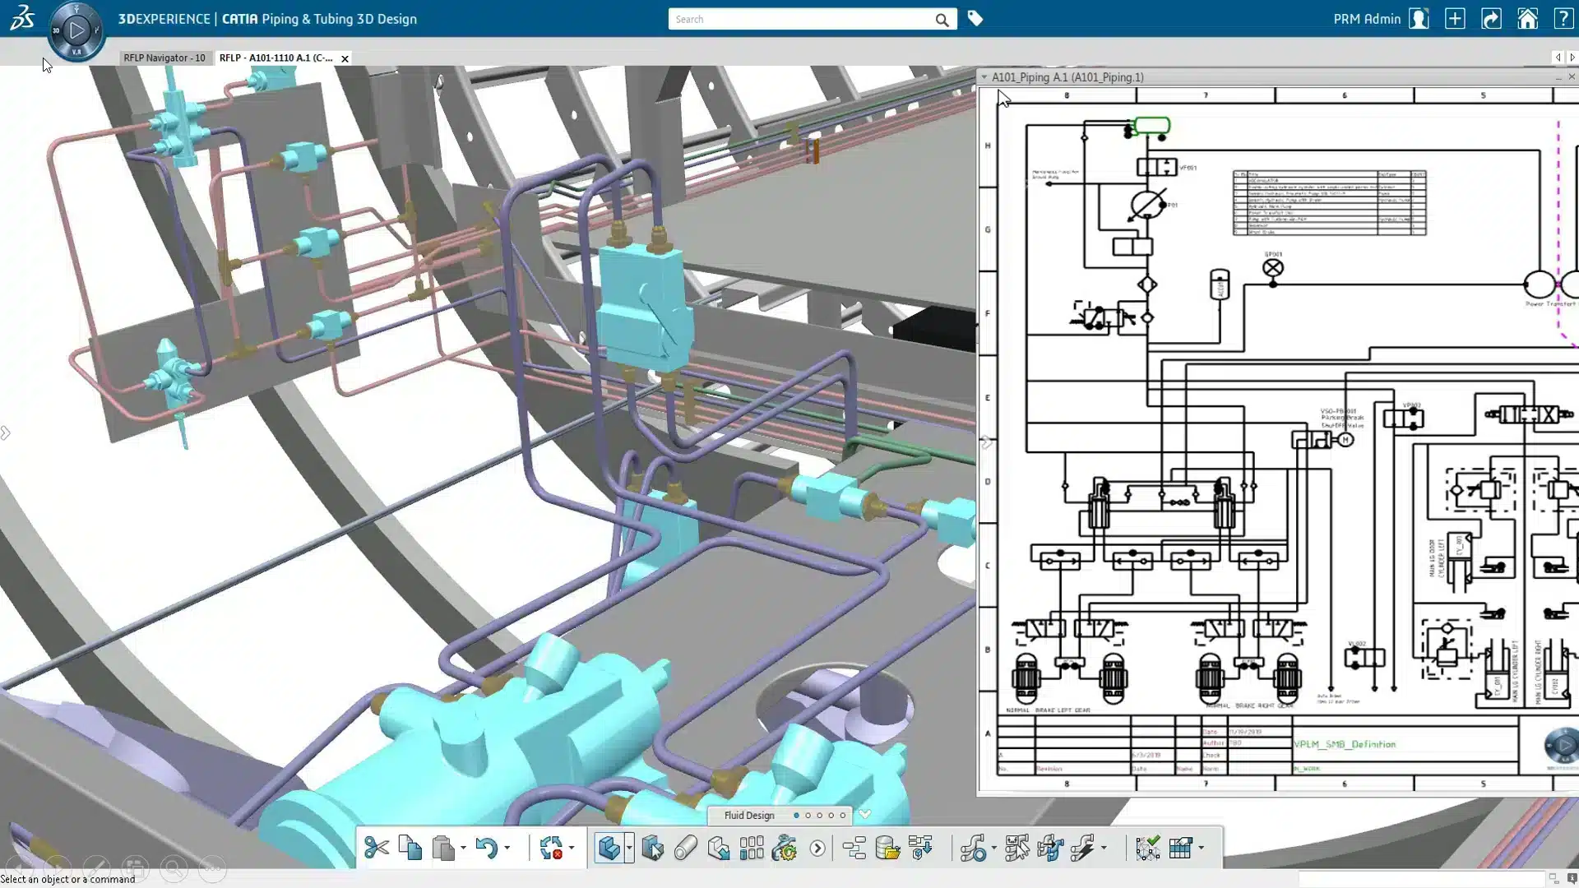The width and height of the screenshot is (1579, 888).
Task: Select the last Fluid Design section dot
Action: [843, 816]
